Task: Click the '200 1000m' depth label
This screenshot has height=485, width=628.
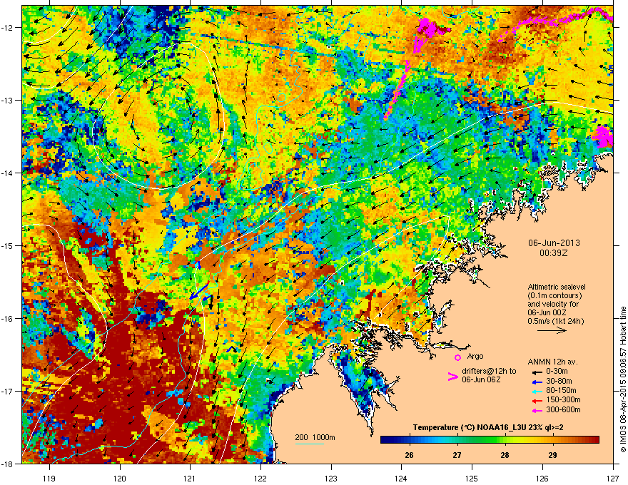Action: tap(315, 437)
